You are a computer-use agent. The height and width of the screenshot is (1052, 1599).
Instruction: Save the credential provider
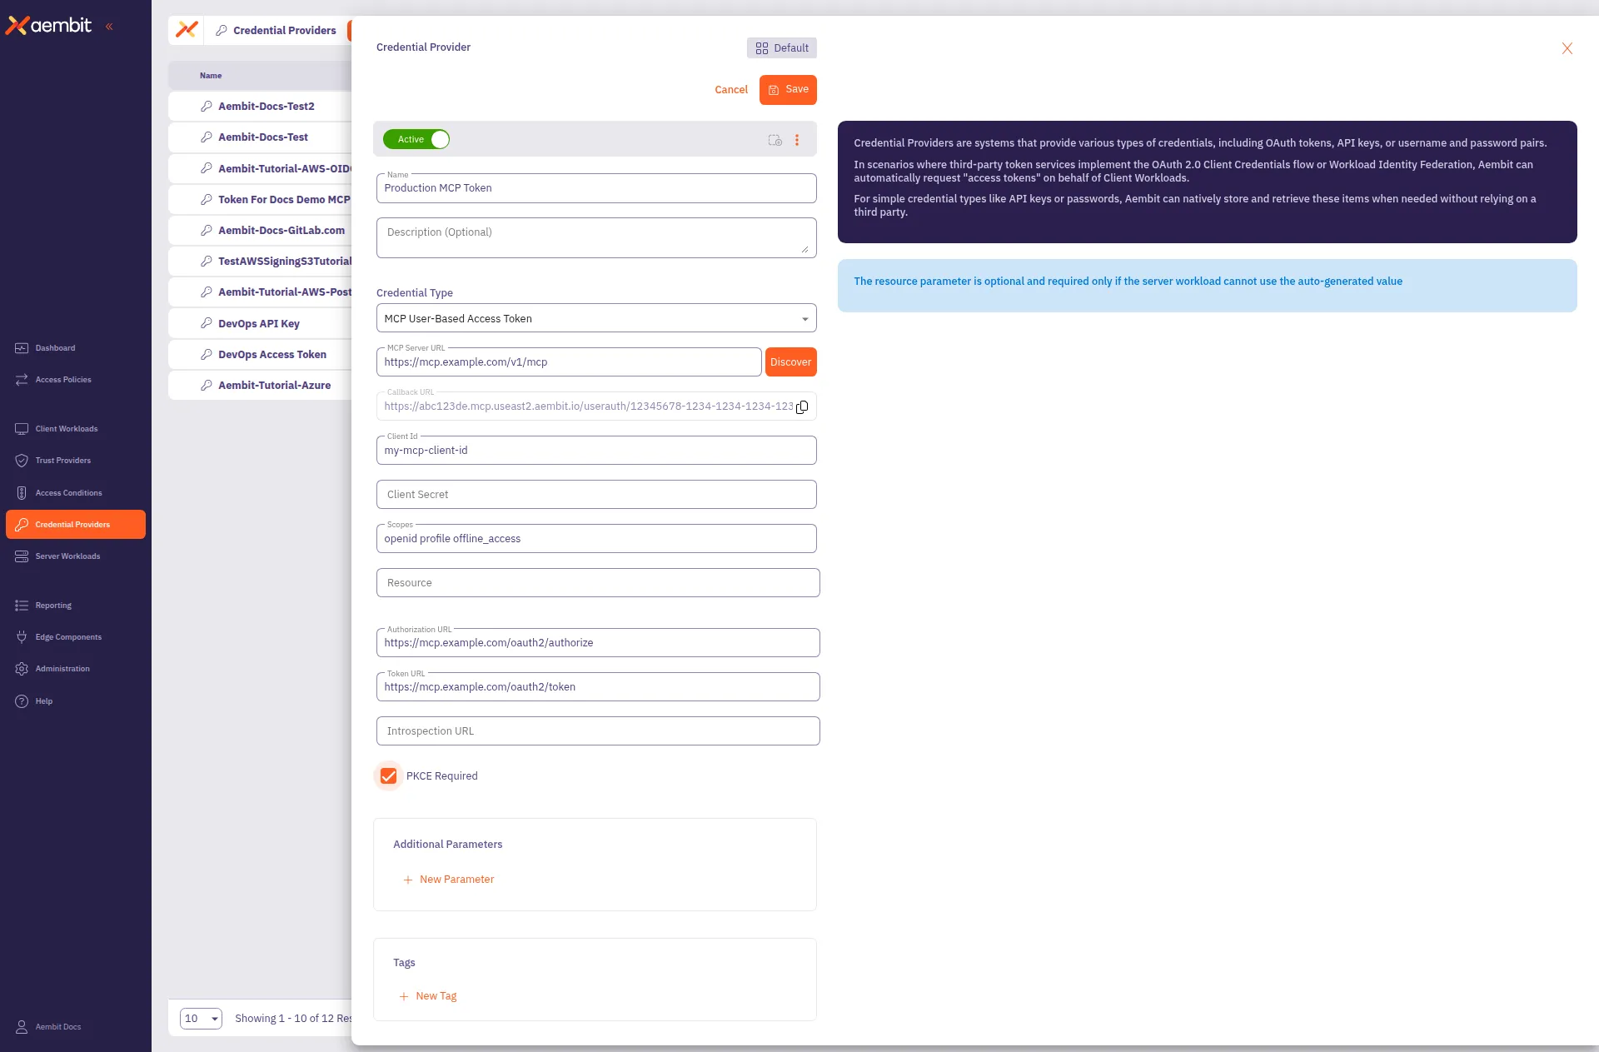pyautogui.click(x=788, y=89)
